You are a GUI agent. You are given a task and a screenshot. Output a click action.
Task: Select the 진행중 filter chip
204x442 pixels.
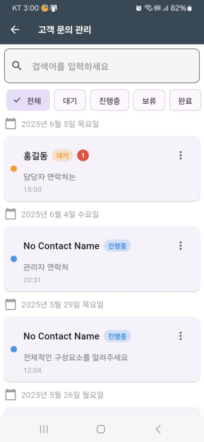(x=110, y=100)
